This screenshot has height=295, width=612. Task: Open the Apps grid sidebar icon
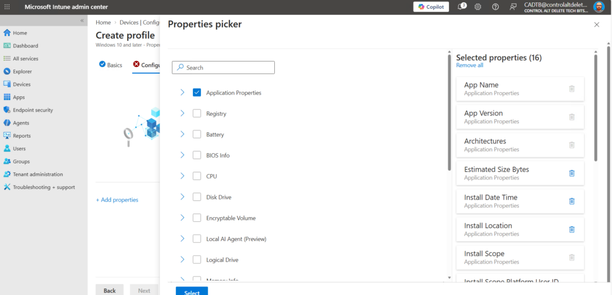click(x=7, y=98)
